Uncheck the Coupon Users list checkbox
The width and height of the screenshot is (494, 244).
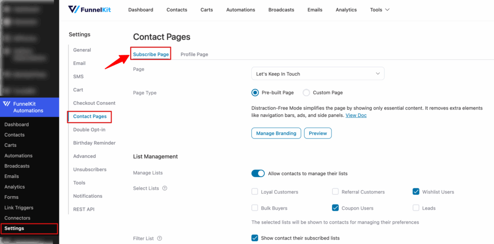click(x=336, y=208)
